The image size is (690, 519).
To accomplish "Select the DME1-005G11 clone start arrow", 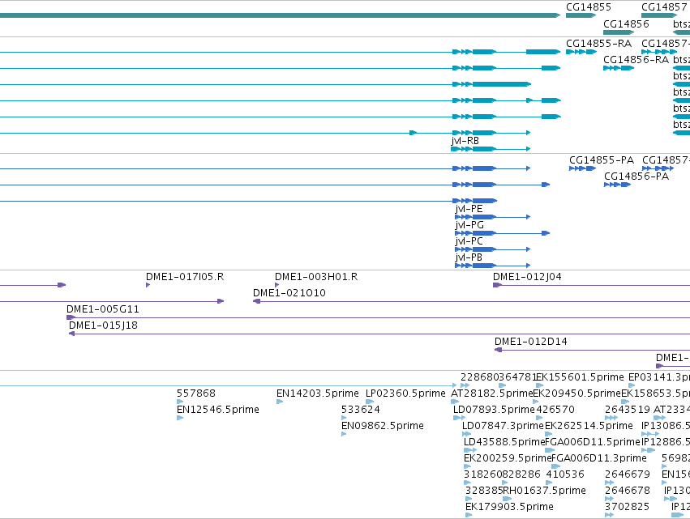I will click(71, 317).
